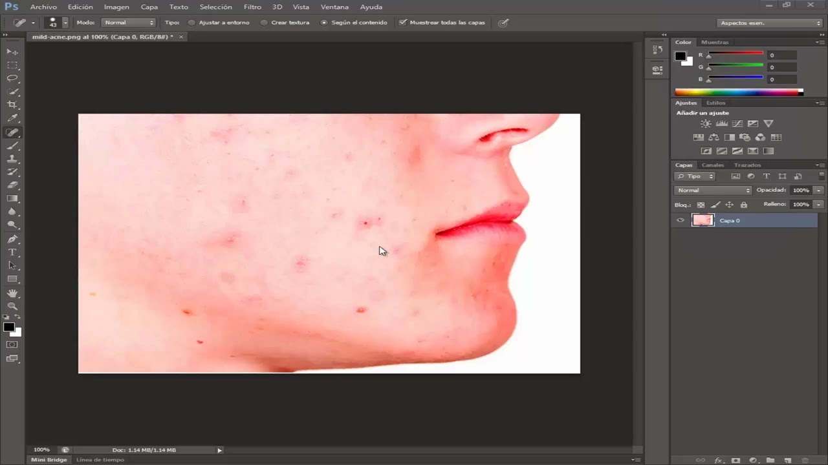Select the Eyedropper tool
This screenshot has height=465, width=828.
coord(12,118)
